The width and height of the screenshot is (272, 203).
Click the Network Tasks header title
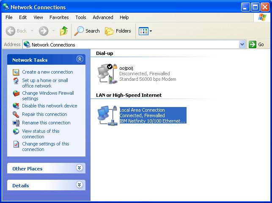tap(30, 60)
